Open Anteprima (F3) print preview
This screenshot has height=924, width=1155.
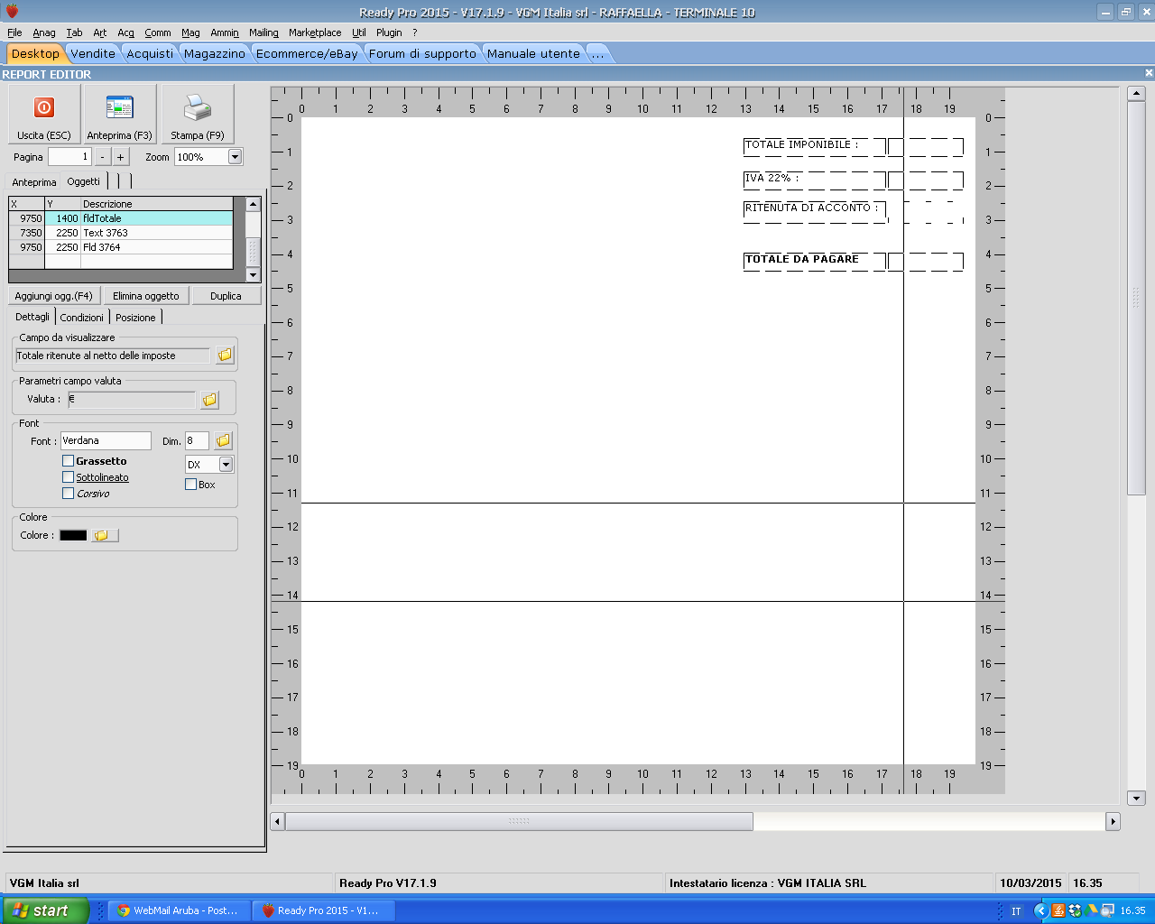[119, 108]
